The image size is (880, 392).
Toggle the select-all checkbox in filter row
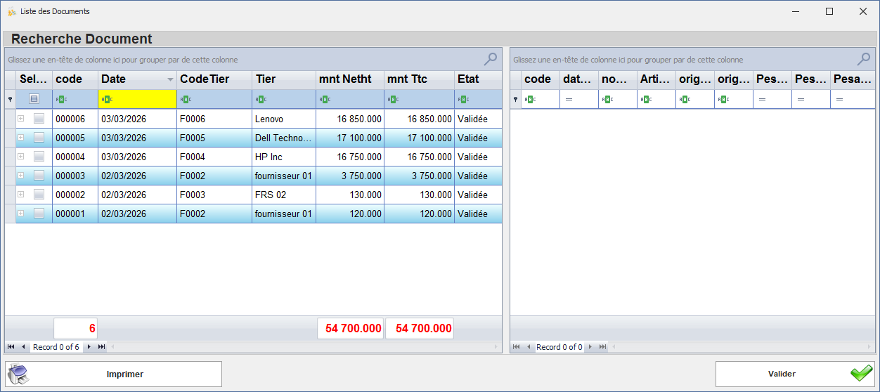tap(33, 100)
